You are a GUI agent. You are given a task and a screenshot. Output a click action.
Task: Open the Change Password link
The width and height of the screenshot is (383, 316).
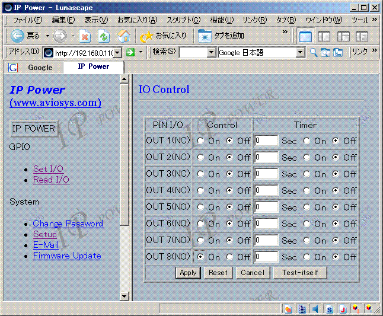[68, 224]
